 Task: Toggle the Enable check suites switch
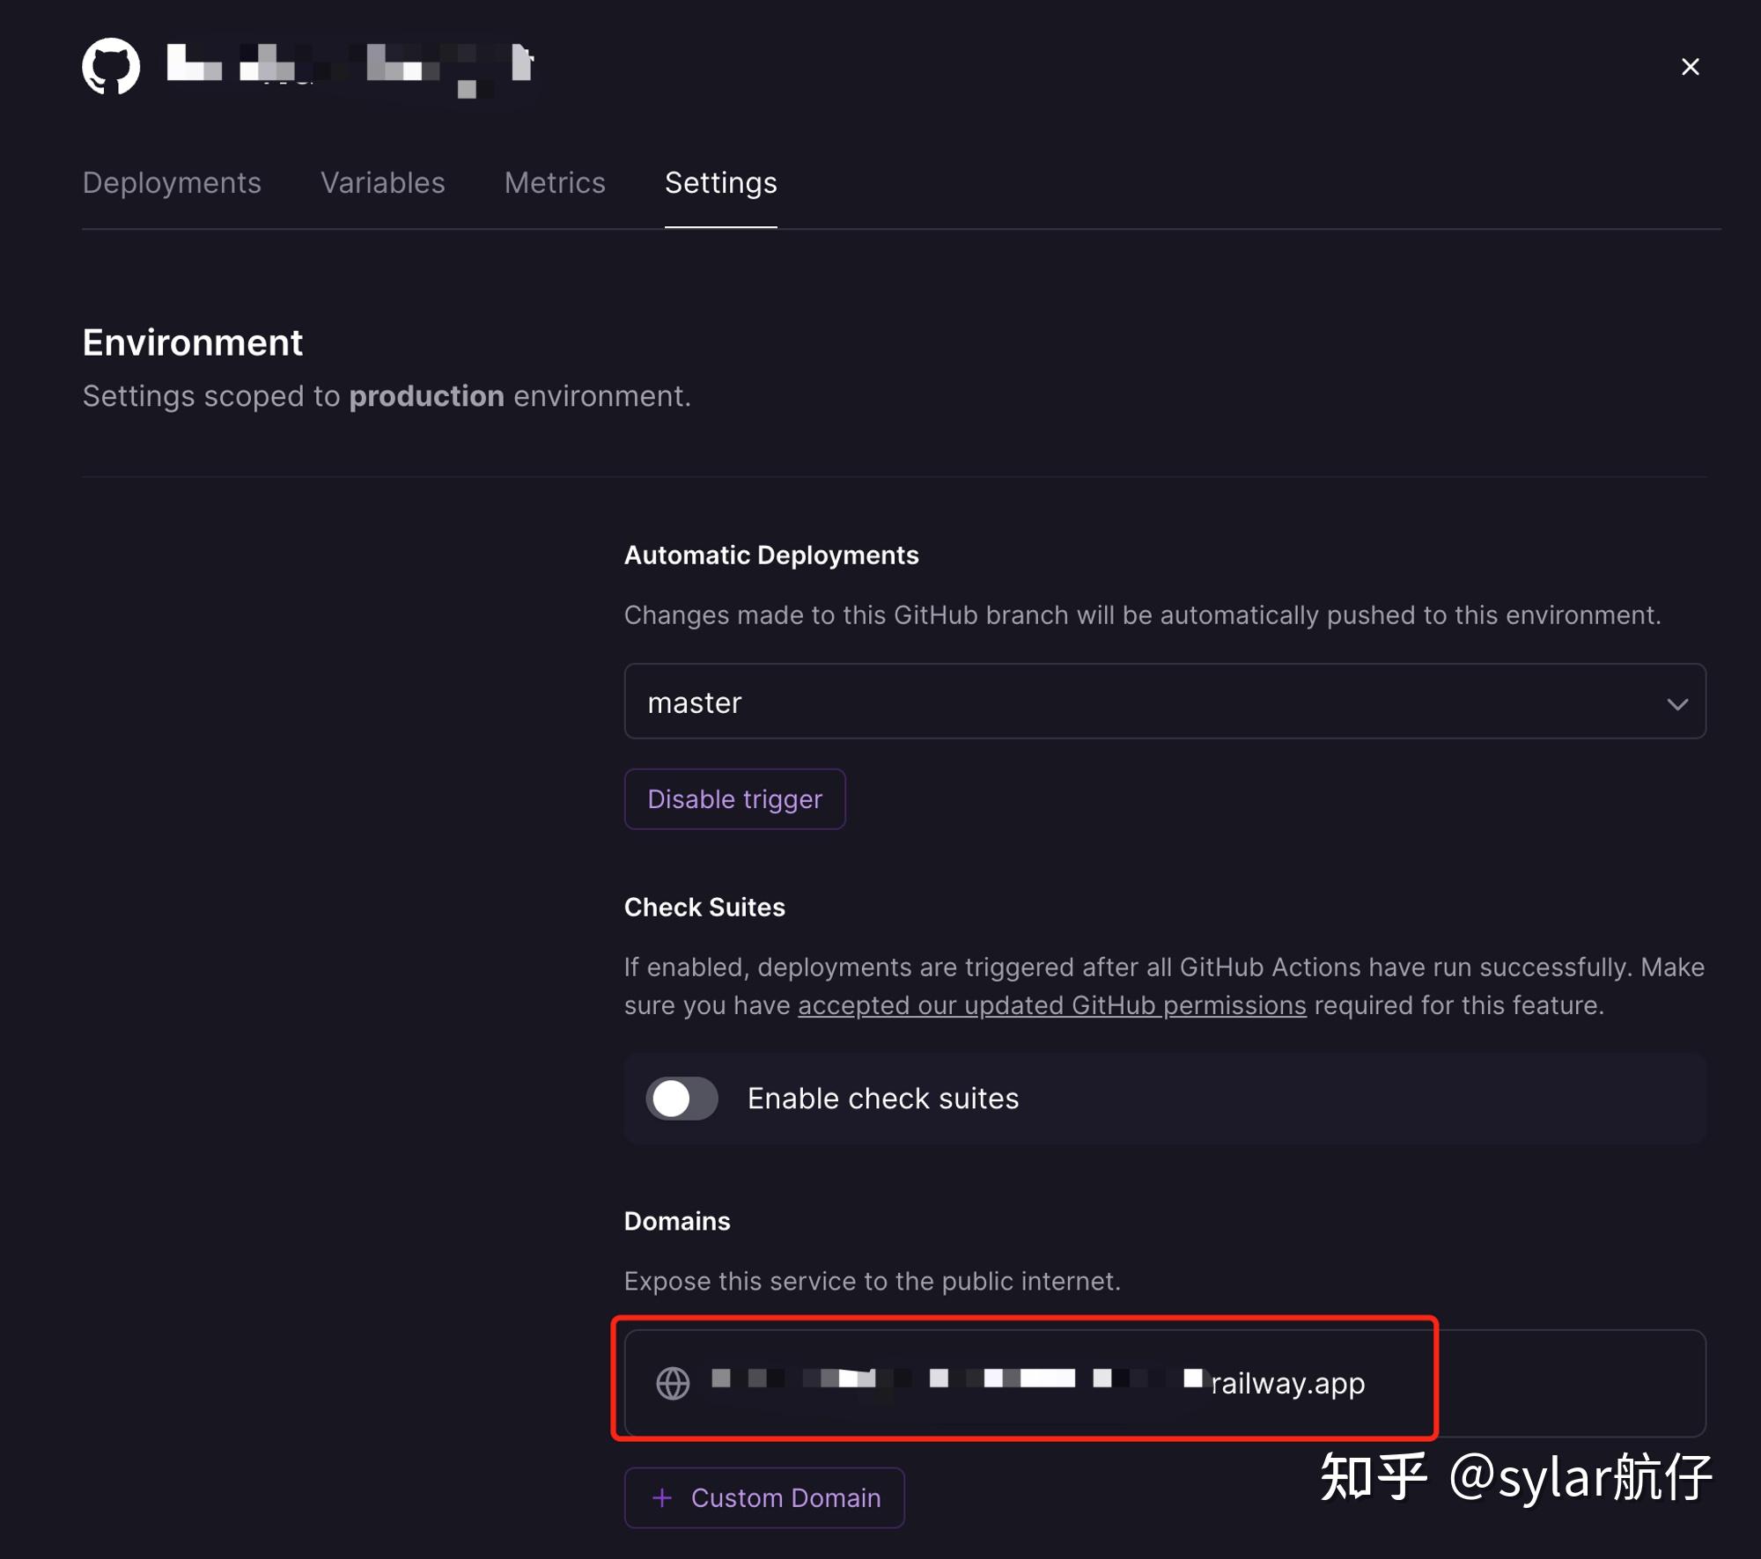[682, 1099]
